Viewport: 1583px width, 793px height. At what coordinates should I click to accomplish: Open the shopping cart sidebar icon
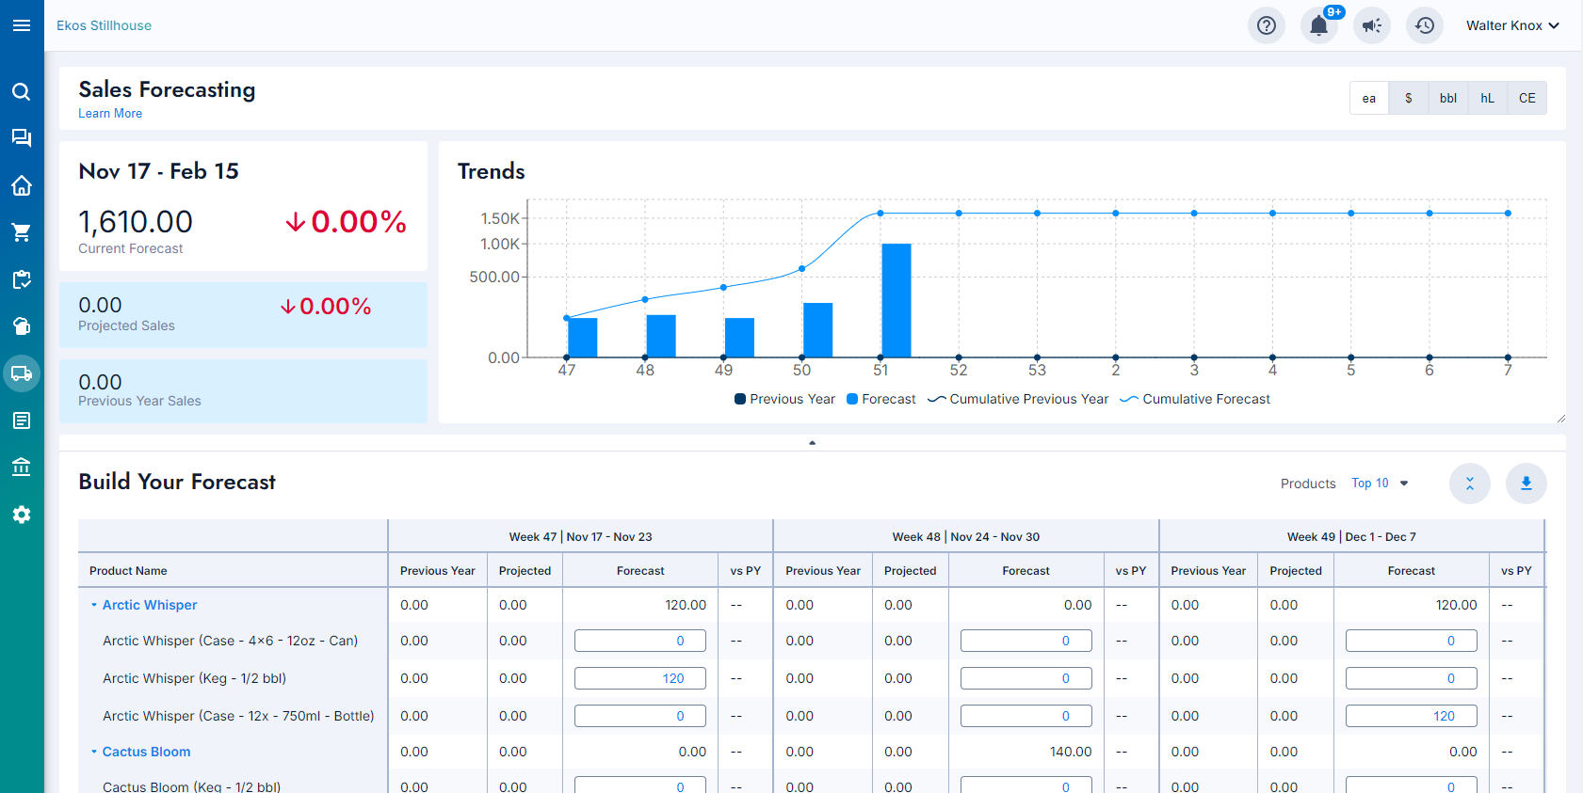pos(22,232)
